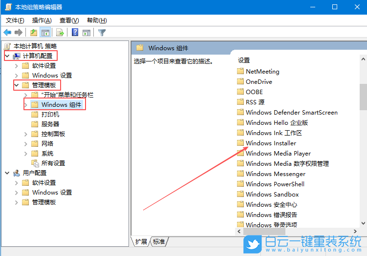This screenshot has width=367, height=256.
Task: Expand 软件设置 under 计算机配置
Action: point(17,66)
